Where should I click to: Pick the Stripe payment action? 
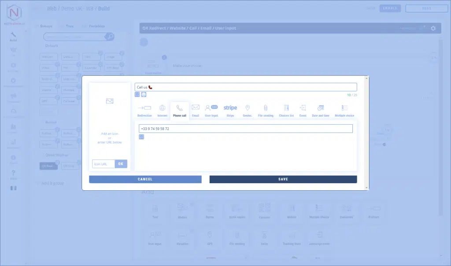(230, 108)
